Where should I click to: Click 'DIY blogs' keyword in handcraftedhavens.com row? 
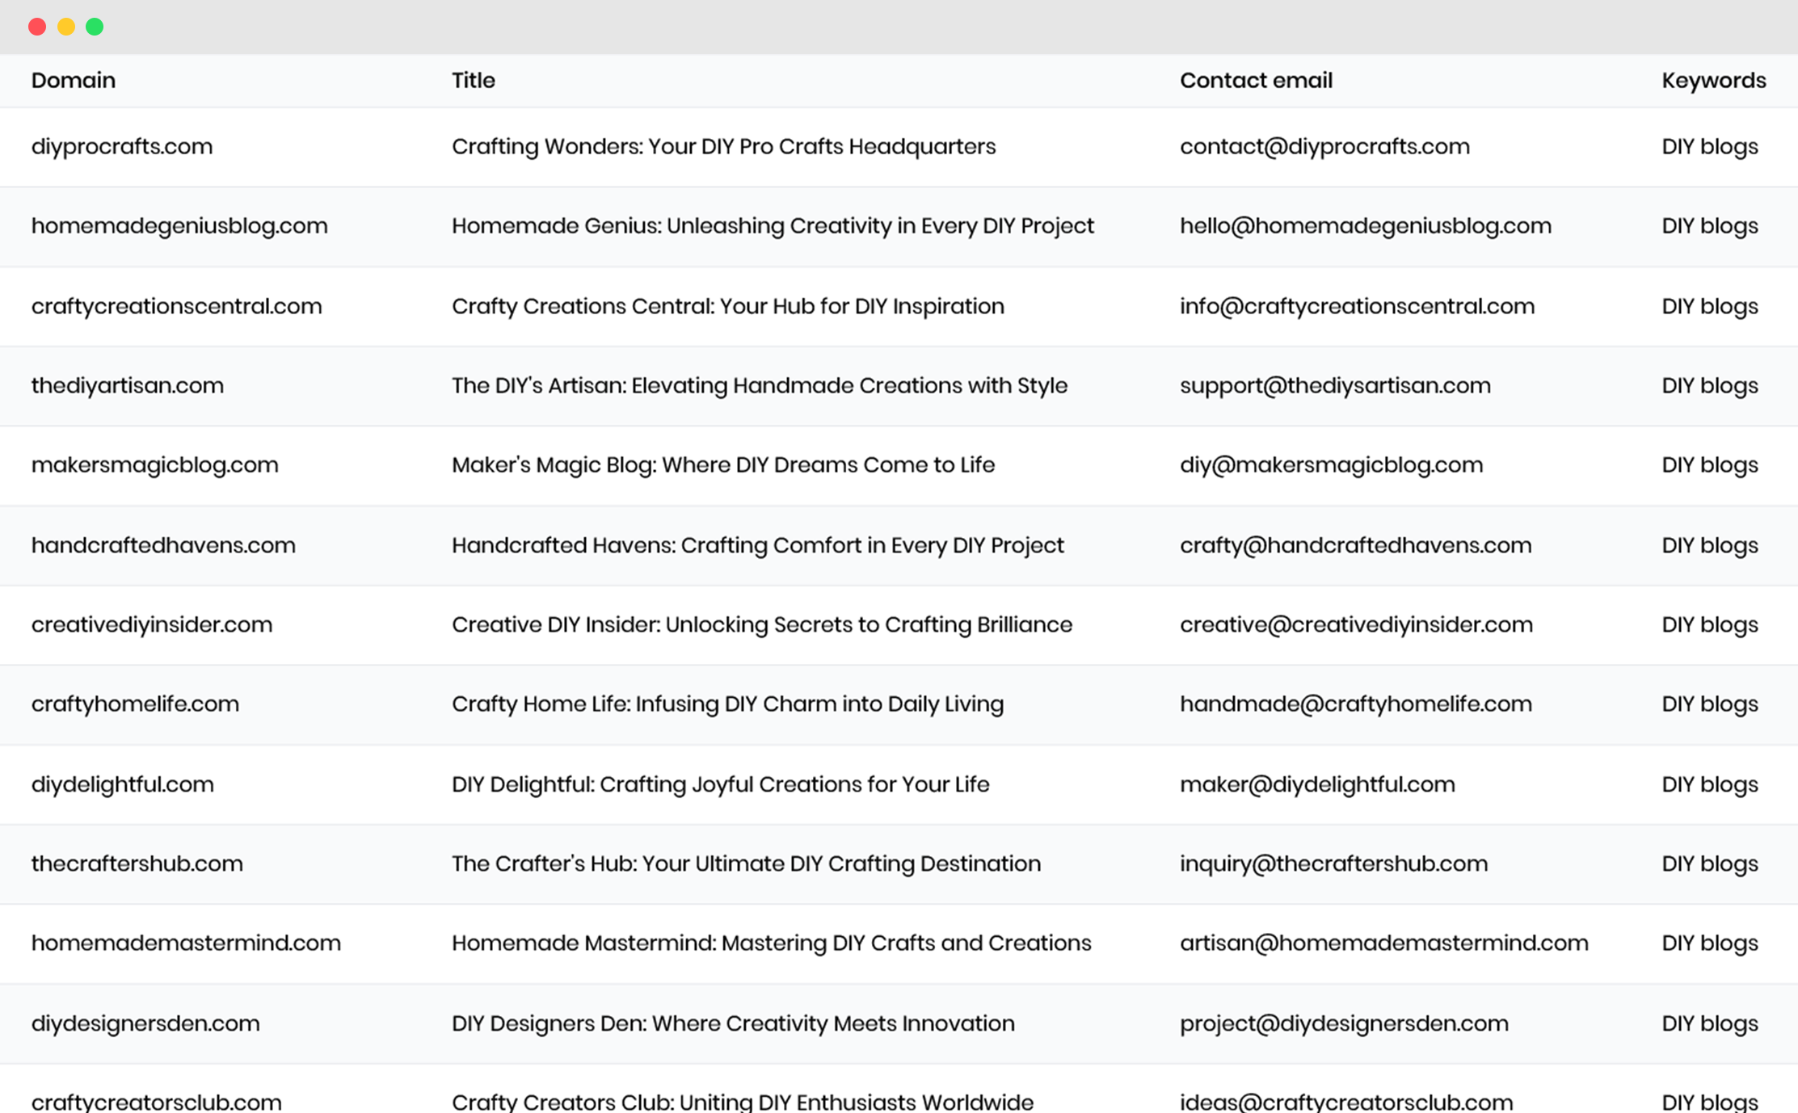click(x=1710, y=545)
